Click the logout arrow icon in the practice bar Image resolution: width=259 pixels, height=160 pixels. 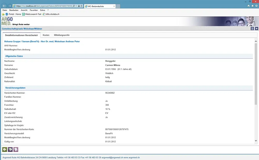click(x=256, y=29)
